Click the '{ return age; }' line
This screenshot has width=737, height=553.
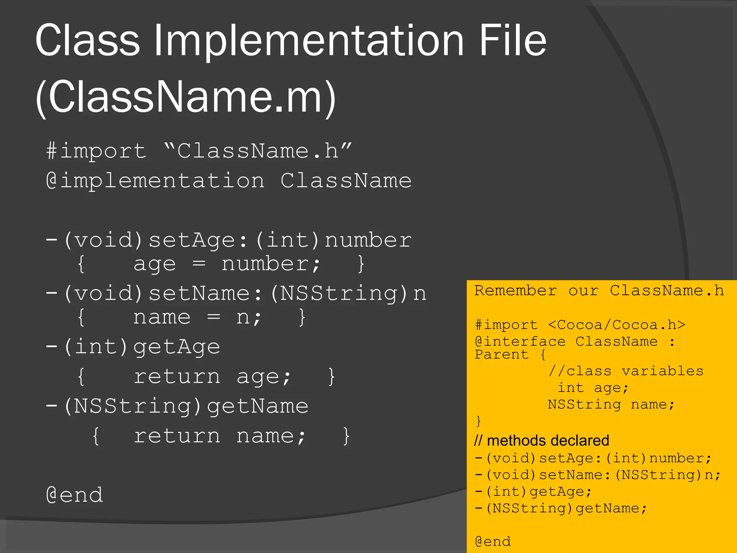coord(206,377)
